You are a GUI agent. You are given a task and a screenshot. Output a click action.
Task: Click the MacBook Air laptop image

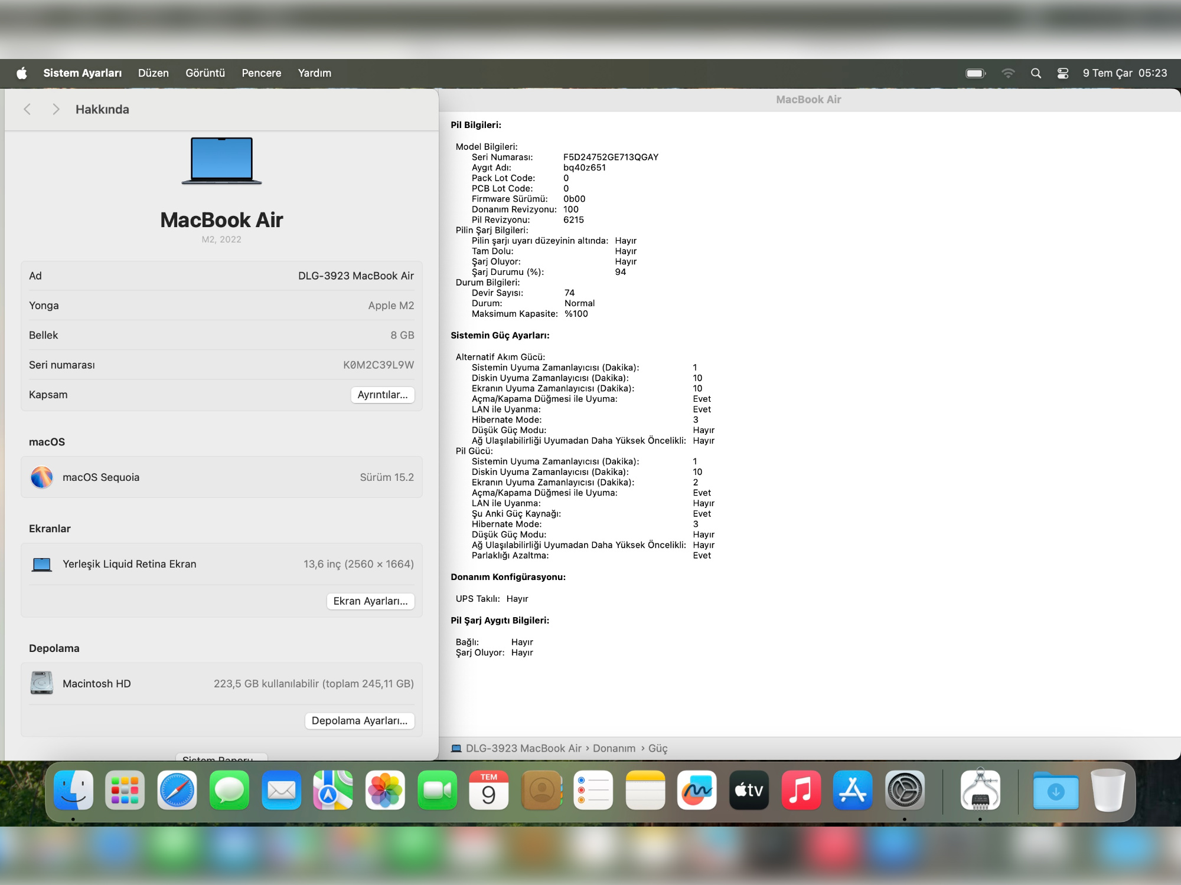[221, 160]
